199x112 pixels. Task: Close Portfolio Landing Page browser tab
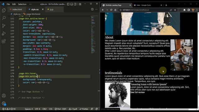point(130,5)
